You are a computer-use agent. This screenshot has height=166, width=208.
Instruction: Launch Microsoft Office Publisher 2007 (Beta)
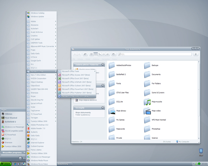click(x=77, y=93)
